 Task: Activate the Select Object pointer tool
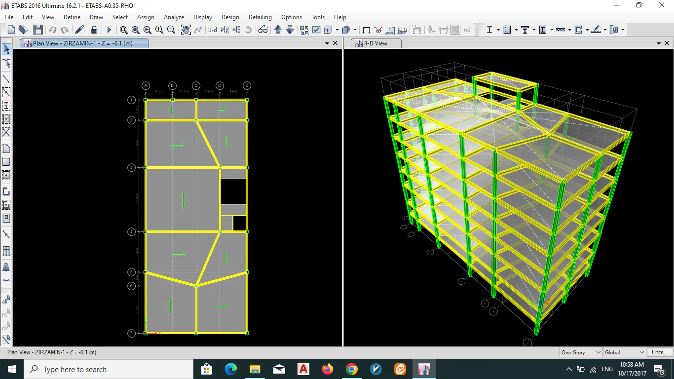[x=6, y=49]
